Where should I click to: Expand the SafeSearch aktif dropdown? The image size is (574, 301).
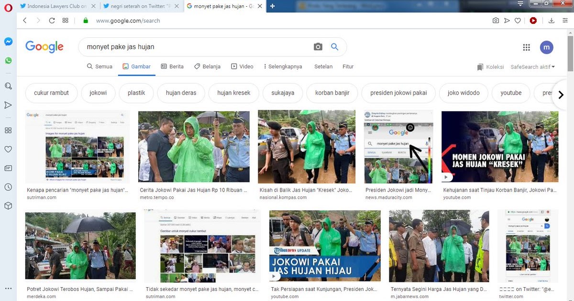click(533, 67)
